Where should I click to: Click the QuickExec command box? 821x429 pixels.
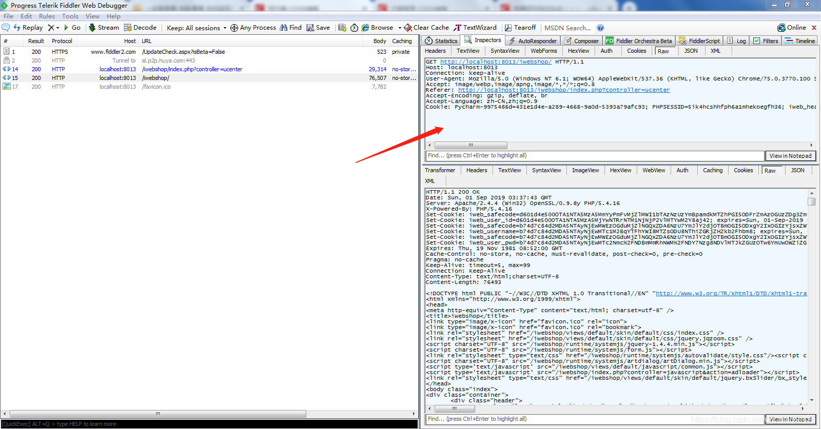coord(209,424)
